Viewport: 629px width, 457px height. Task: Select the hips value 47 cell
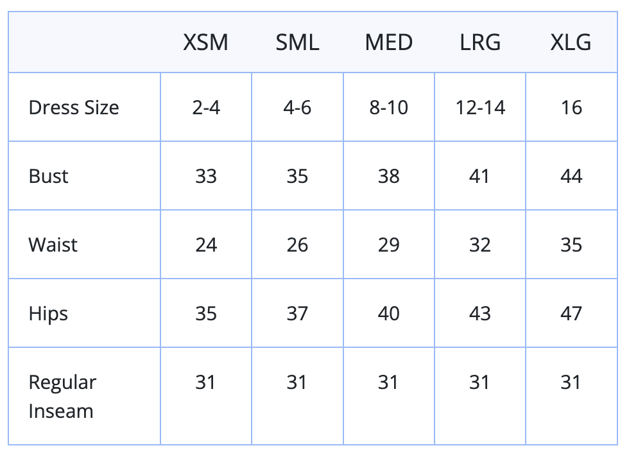tap(571, 313)
